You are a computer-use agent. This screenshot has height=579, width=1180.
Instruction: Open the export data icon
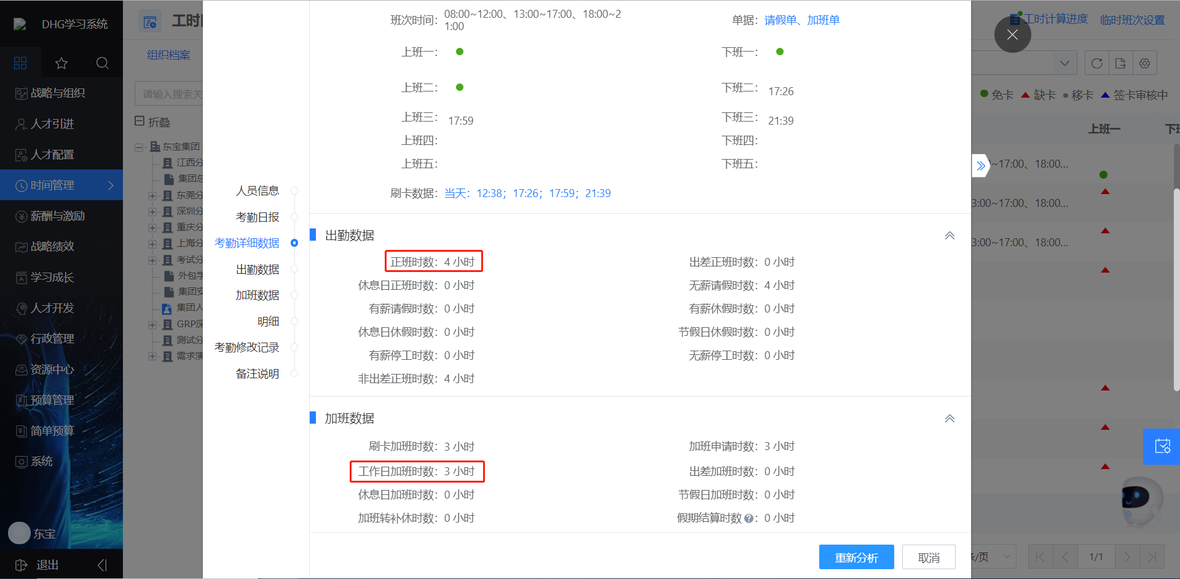click(1120, 62)
